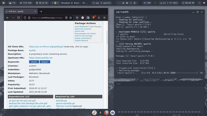
Task: Show site security padlock info
Action: click(x=29, y=18)
